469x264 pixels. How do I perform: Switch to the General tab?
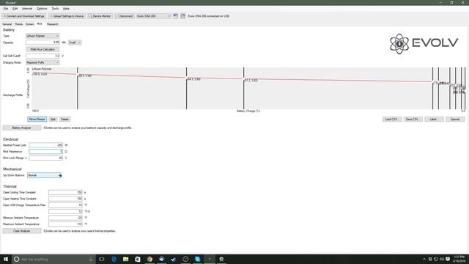click(7, 24)
